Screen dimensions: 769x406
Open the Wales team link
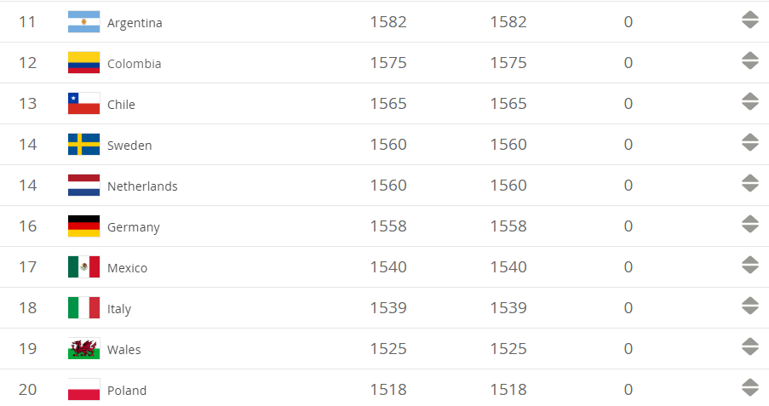[x=124, y=350]
